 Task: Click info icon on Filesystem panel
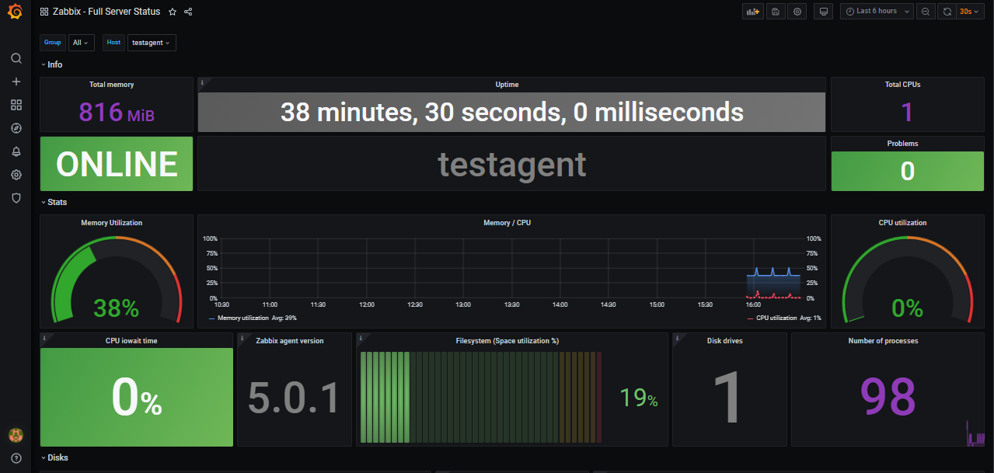361,338
